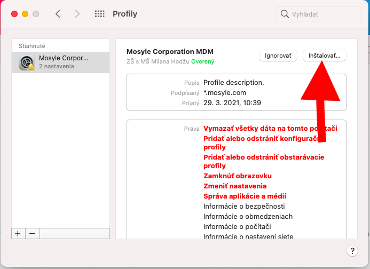Image resolution: width=370 pixels, height=269 pixels.
Task: Zoom window with green button
Action: tap(36, 14)
